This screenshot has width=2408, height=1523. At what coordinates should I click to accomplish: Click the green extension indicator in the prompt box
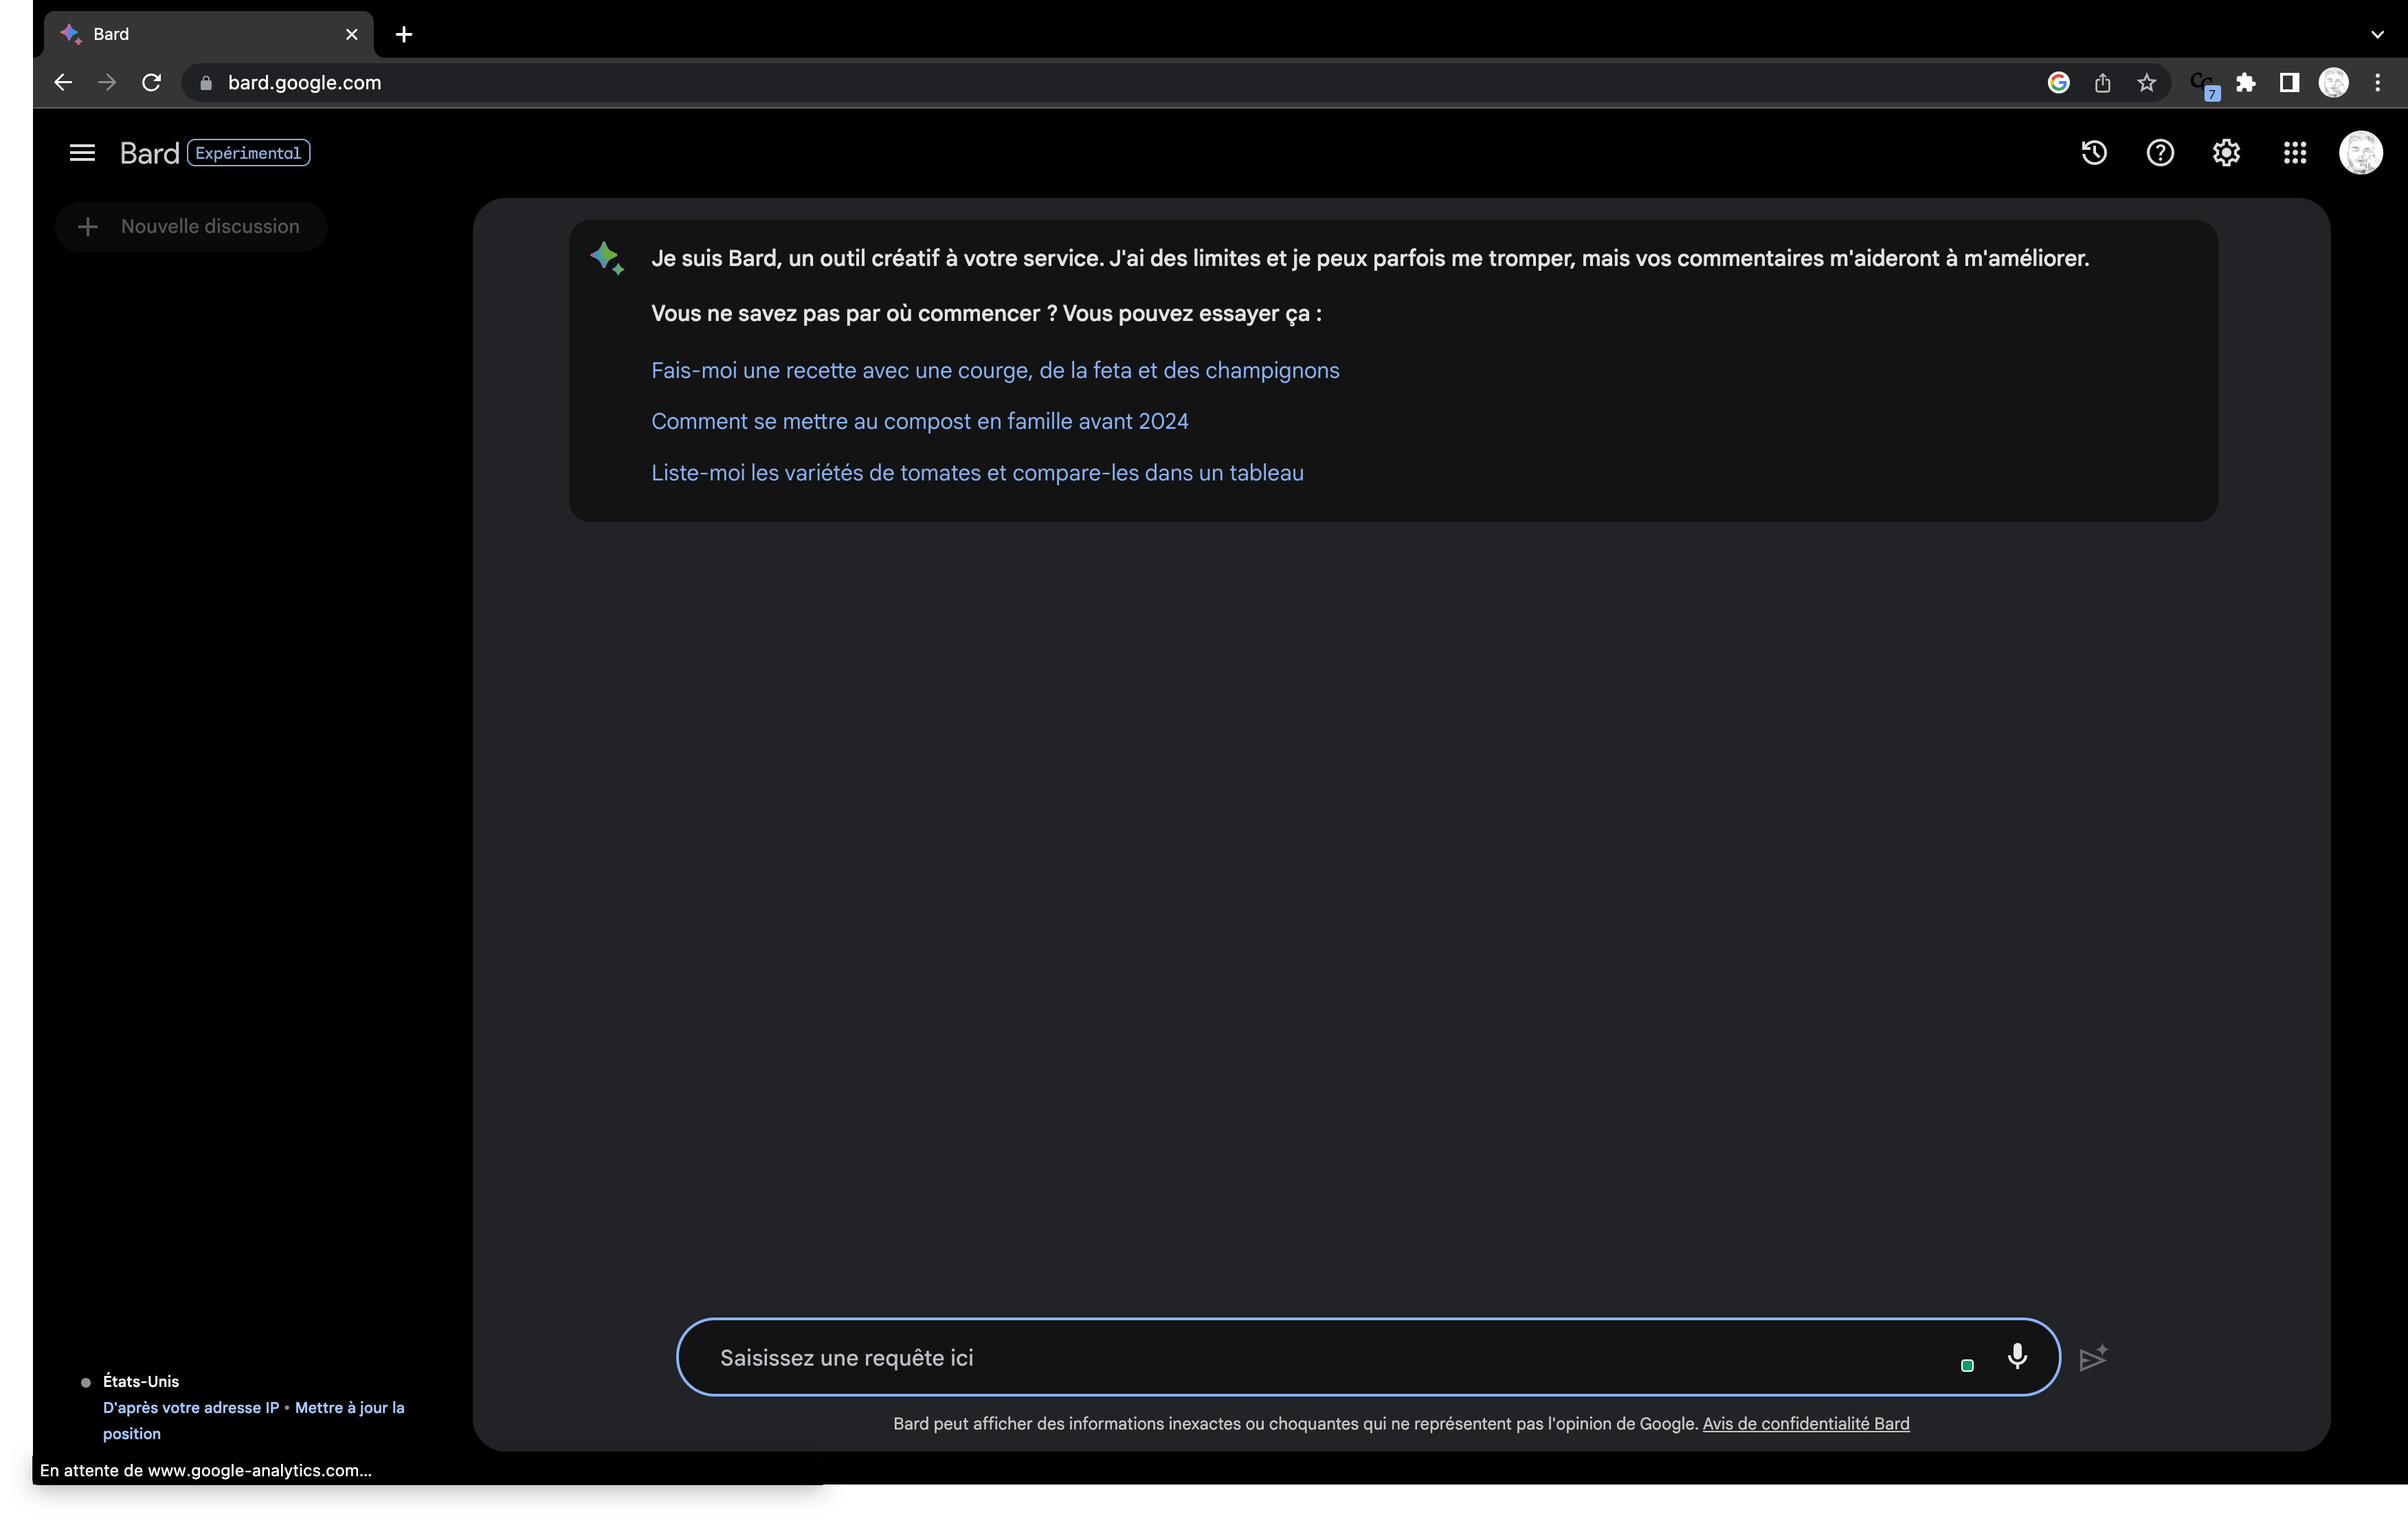[x=1967, y=1365]
